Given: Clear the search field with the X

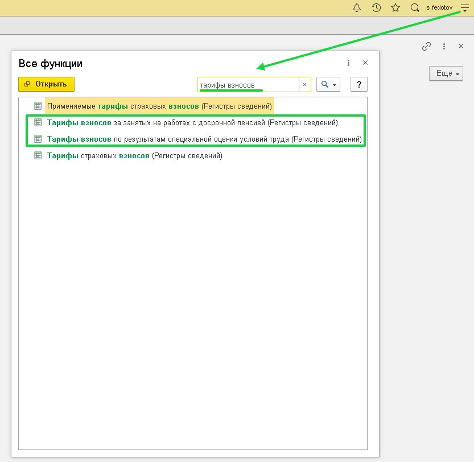Looking at the screenshot, I should click(x=305, y=85).
